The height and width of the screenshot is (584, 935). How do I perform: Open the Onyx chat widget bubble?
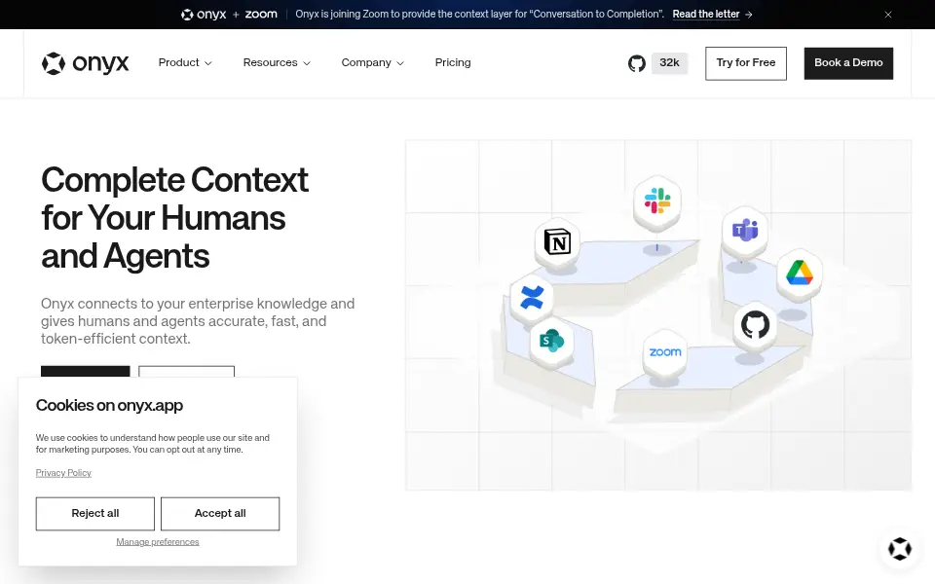coord(900,549)
